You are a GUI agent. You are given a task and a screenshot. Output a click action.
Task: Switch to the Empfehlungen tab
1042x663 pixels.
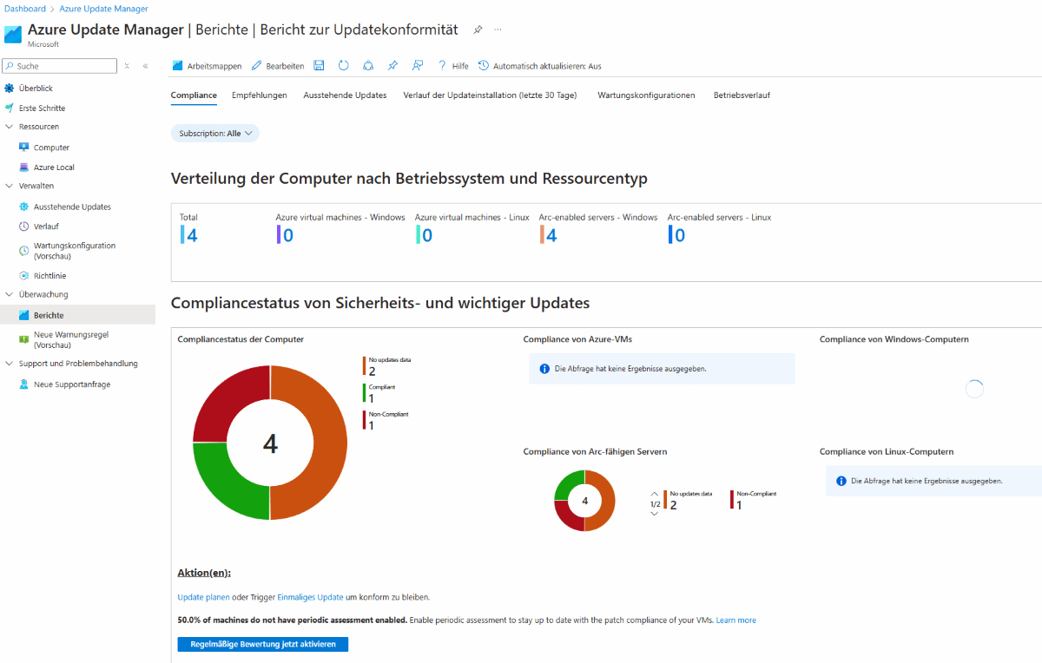tap(259, 95)
